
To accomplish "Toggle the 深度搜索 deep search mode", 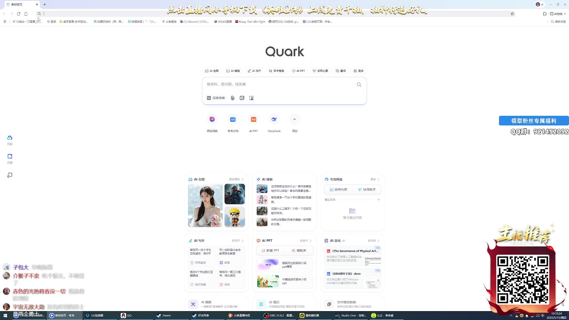I will (x=216, y=98).
